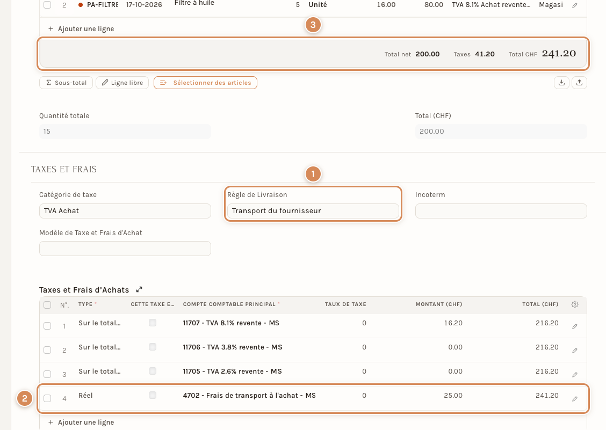Toggle 'Cette taxe' checkbox for 11706 row
This screenshot has width=606, height=430.
click(x=153, y=347)
